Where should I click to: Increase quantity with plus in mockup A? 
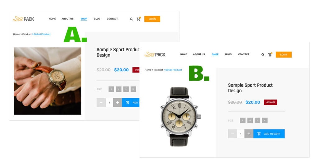pyautogui.click(x=117, y=103)
